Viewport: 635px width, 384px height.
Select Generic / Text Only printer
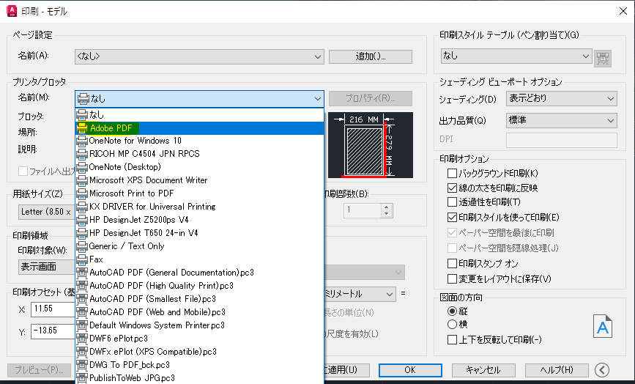200,246
